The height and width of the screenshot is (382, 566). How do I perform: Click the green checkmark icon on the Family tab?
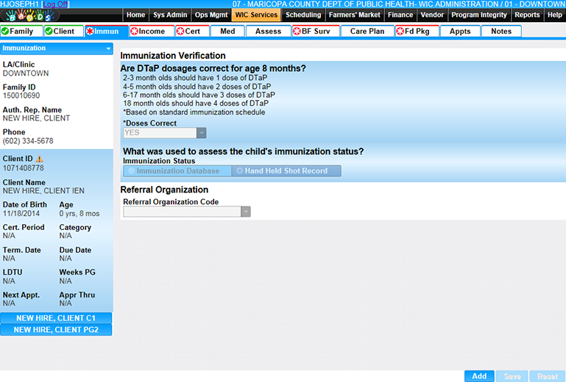(5, 32)
